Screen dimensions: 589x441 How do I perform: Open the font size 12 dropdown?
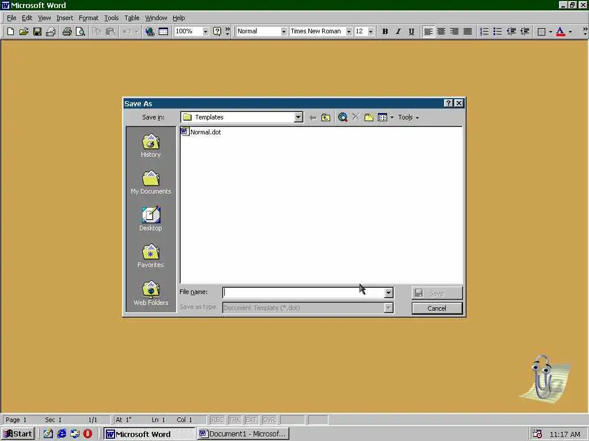pyautogui.click(x=371, y=32)
